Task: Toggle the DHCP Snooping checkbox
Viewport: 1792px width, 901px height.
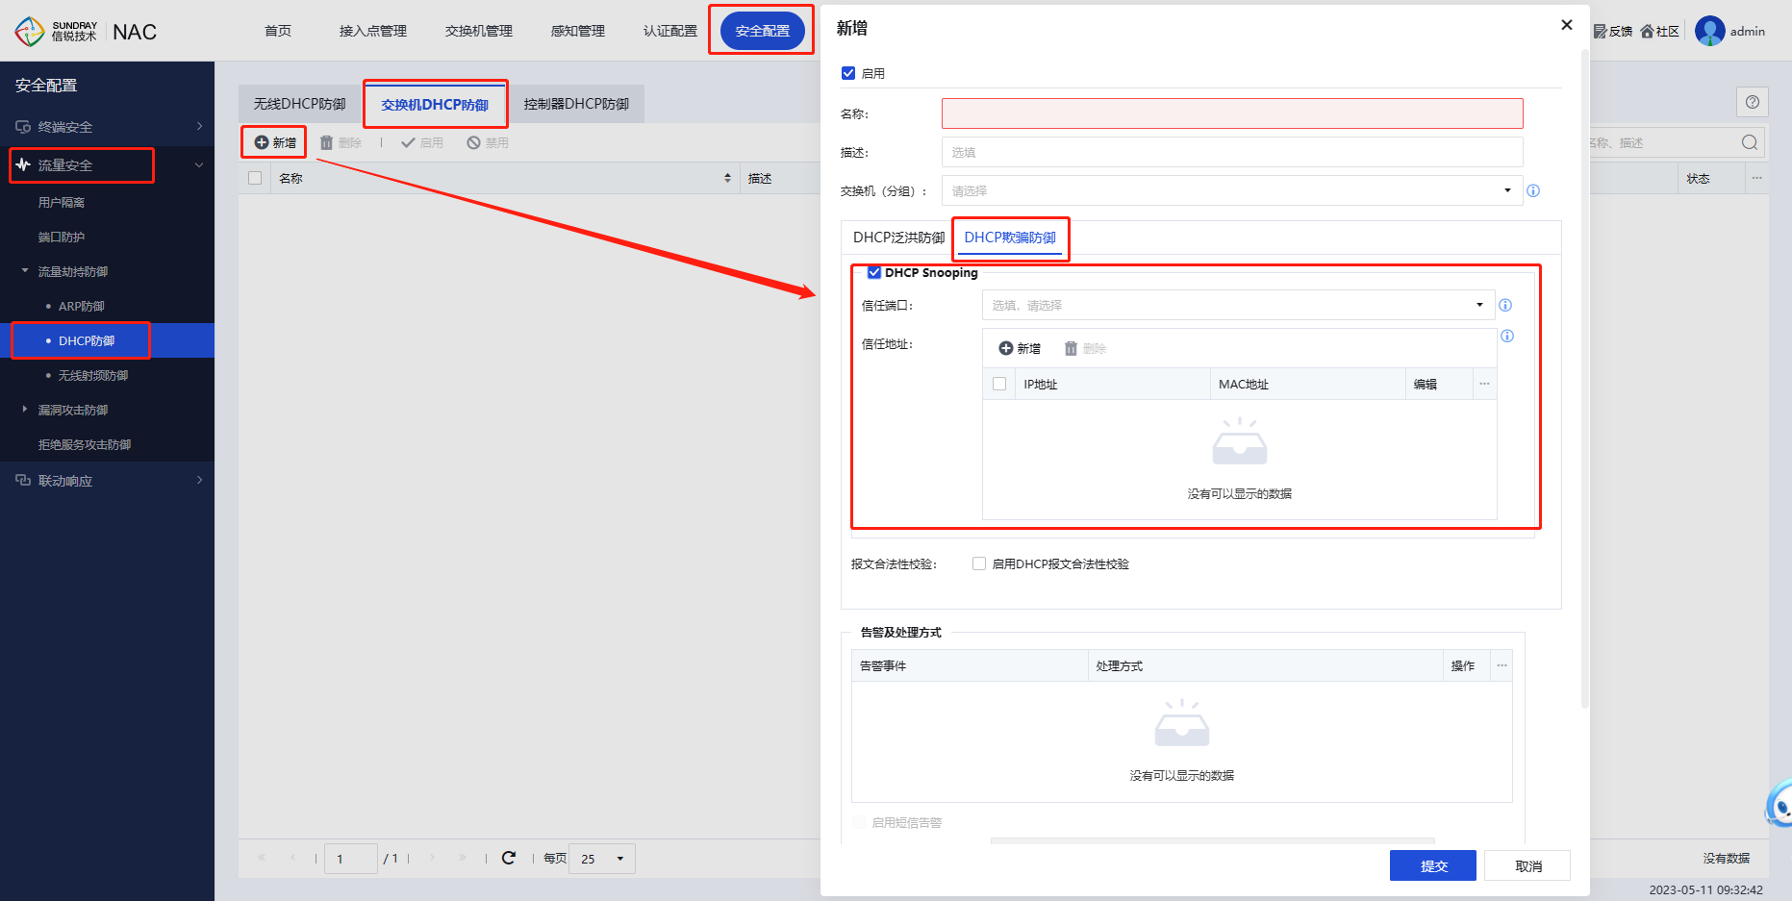Action: pyautogui.click(x=874, y=272)
